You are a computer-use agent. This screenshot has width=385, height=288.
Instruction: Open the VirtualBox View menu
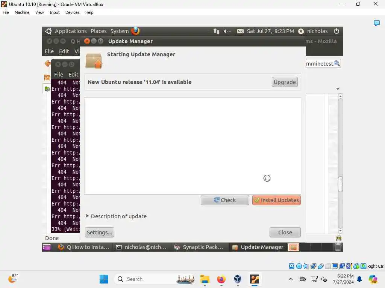39,12
